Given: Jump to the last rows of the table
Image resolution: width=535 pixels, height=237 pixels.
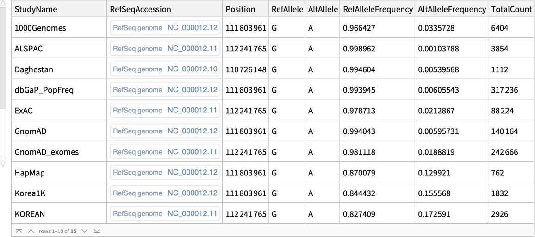Looking at the screenshot, I should pos(96,231).
